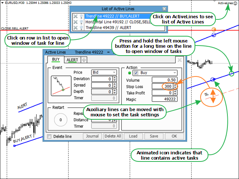Open the Buy action dropdown arrow

(175, 73)
